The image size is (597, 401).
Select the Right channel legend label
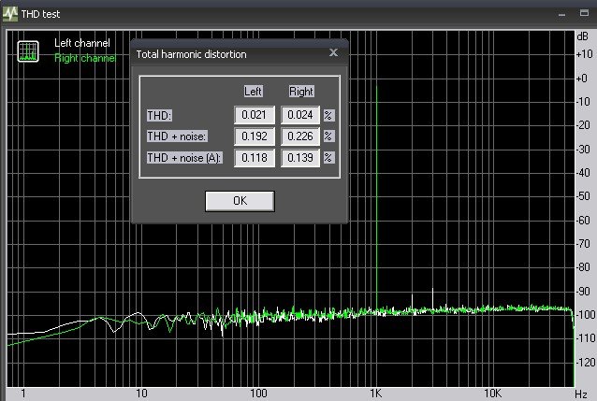coord(83,58)
